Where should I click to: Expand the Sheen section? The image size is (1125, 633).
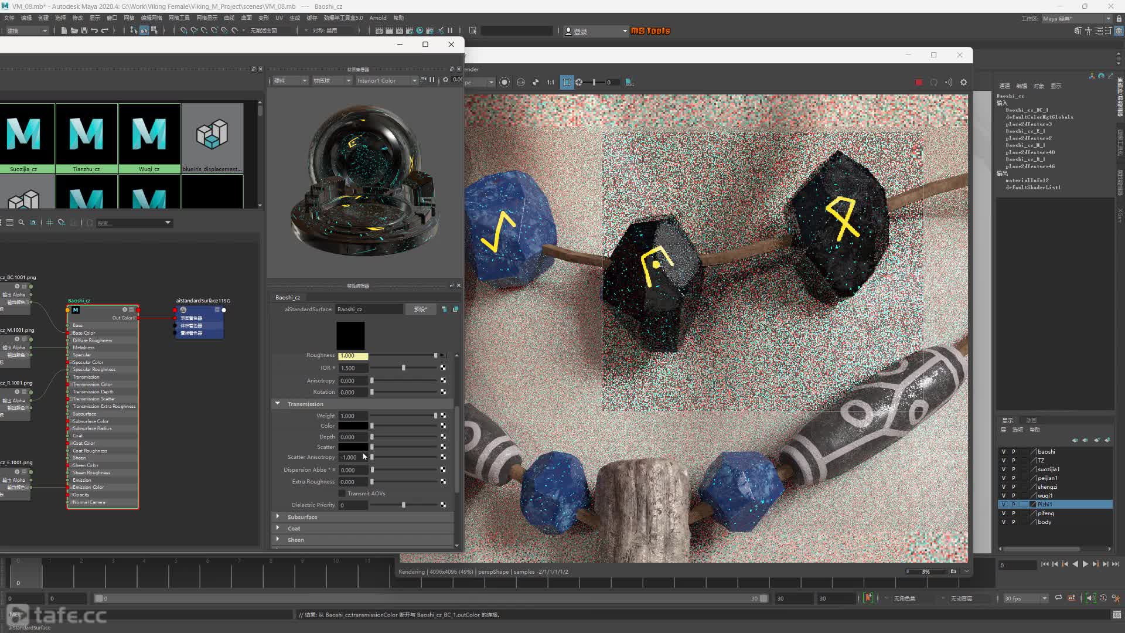click(x=278, y=540)
